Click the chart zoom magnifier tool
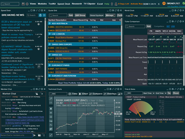The width and height of the screenshot is (185, 139). (51, 98)
